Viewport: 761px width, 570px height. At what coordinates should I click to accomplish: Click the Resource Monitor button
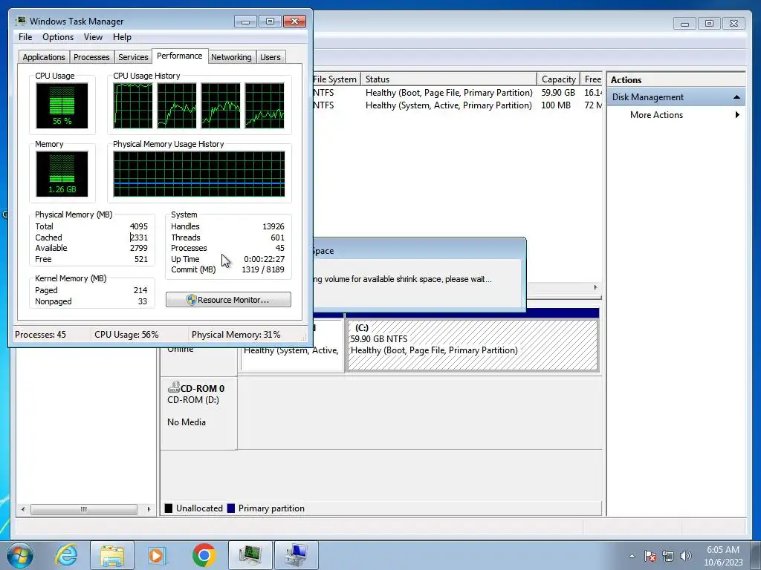(229, 300)
